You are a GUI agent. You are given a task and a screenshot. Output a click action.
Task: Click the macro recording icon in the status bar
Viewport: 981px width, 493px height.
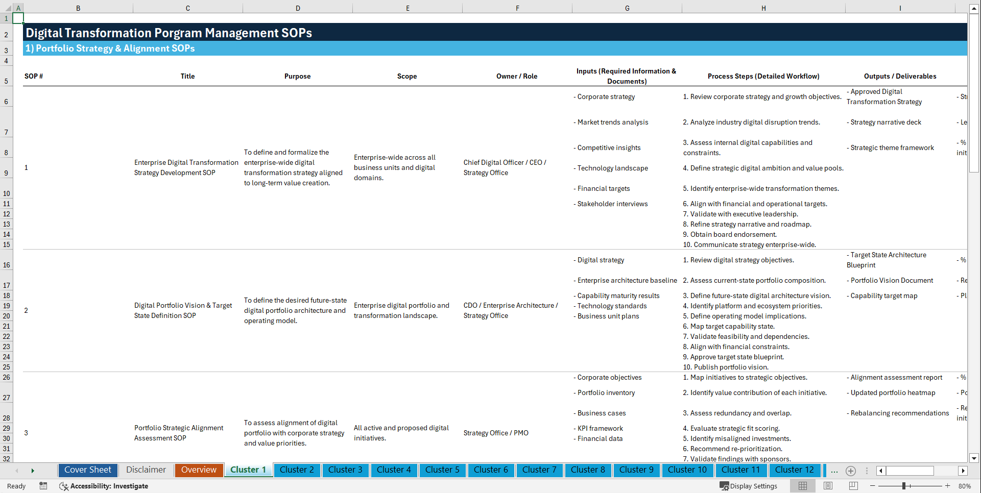43,486
